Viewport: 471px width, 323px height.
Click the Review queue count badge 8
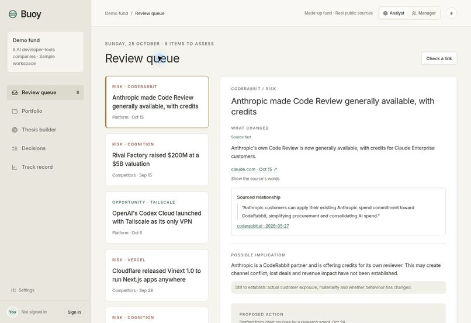(78, 93)
